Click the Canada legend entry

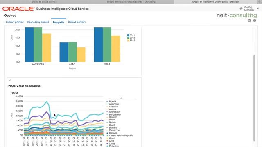click(112, 133)
